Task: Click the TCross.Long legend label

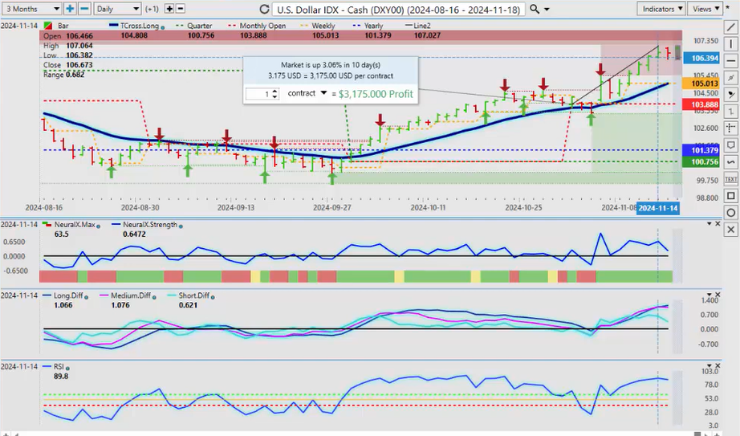Action: [136, 25]
